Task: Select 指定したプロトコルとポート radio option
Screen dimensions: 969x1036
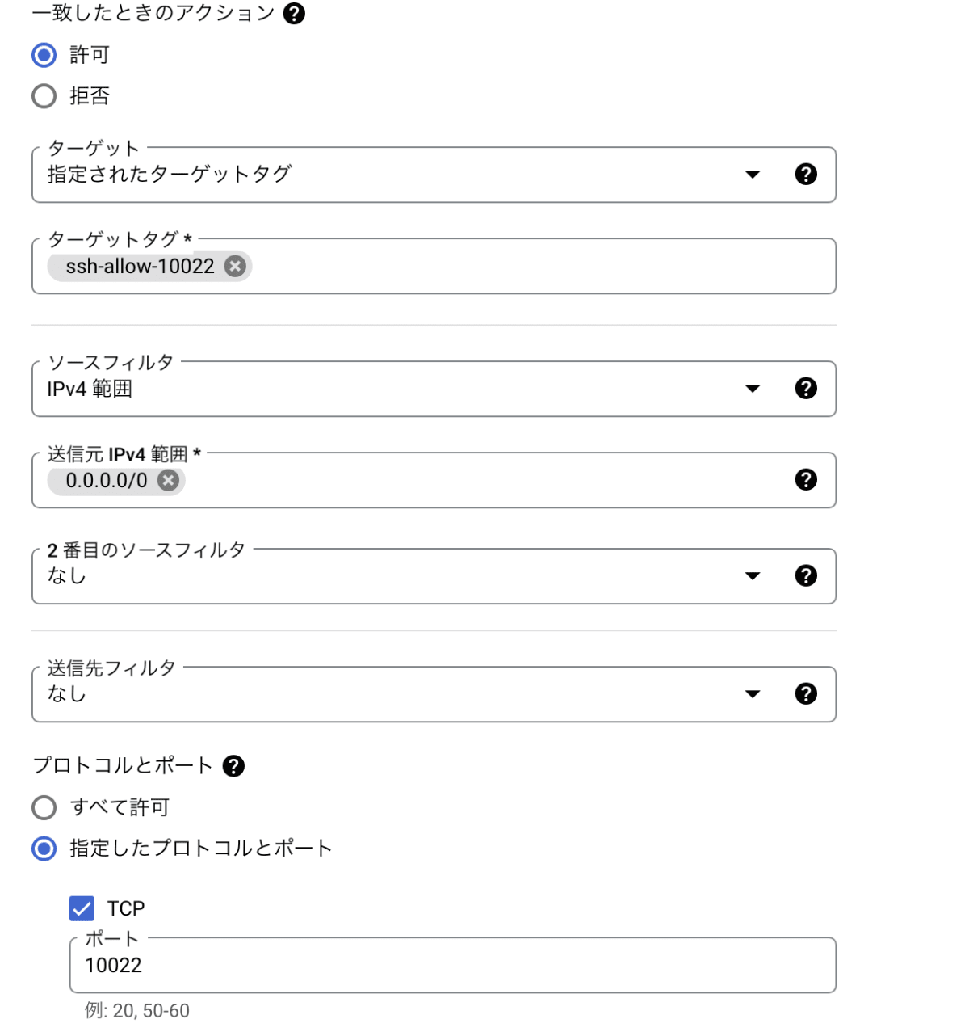Action: click(44, 849)
